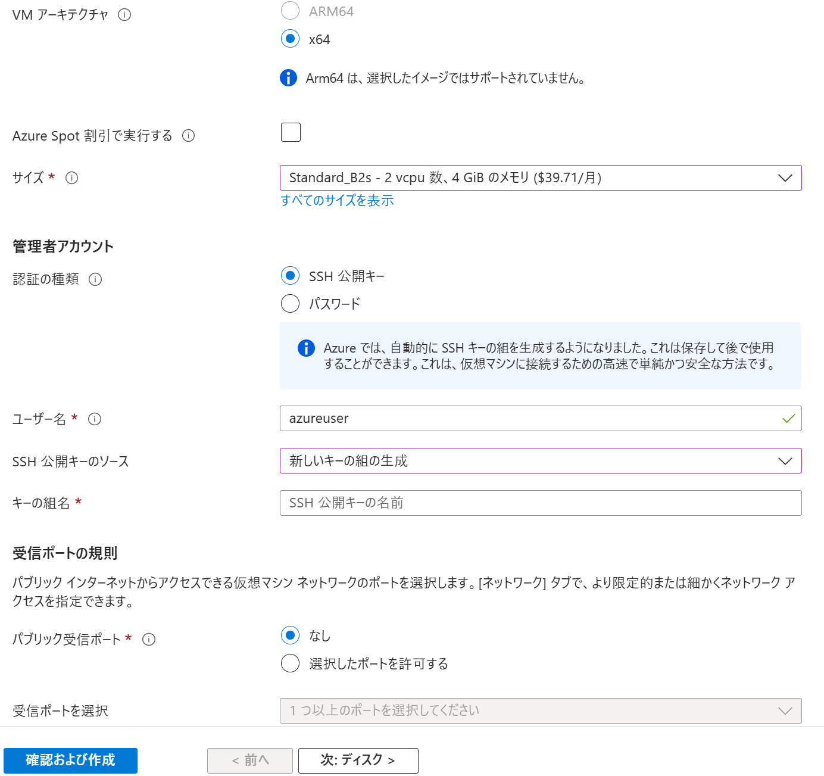Open info tooltip for ユーザー名
This screenshot has width=824, height=776.
click(x=95, y=419)
